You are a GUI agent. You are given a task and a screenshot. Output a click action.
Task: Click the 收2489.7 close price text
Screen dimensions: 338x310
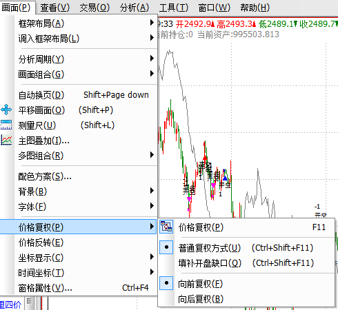[319, 24]
